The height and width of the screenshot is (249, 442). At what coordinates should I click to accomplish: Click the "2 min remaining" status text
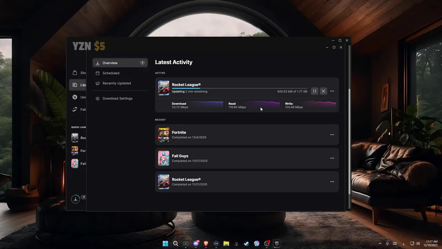(x=196, y=92)
